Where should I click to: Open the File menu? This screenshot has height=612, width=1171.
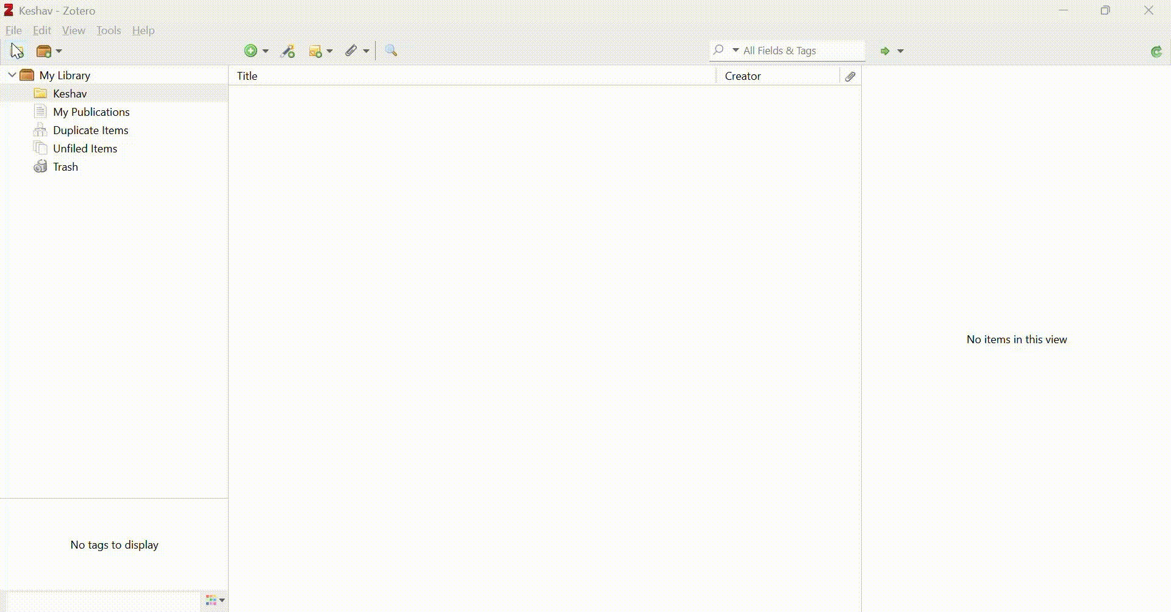pos(13,30)
